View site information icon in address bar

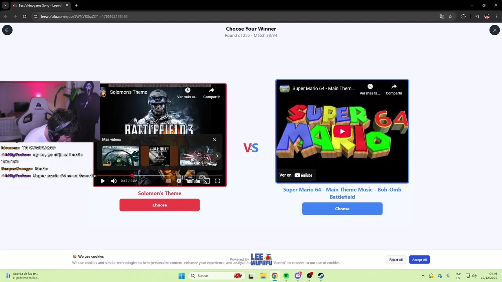click(x=36, y=16)
